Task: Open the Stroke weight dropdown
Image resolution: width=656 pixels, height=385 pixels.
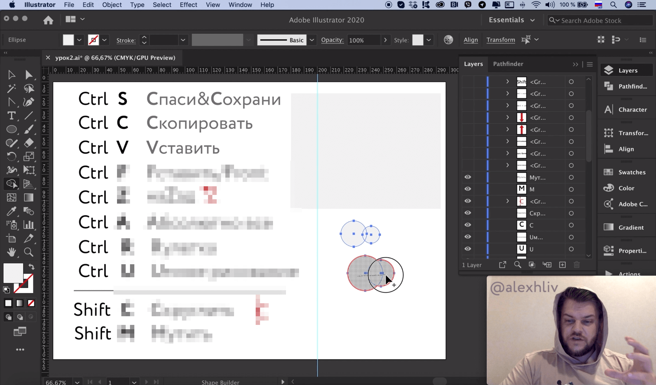Action: pyautogui.click(x=183, y=40)
